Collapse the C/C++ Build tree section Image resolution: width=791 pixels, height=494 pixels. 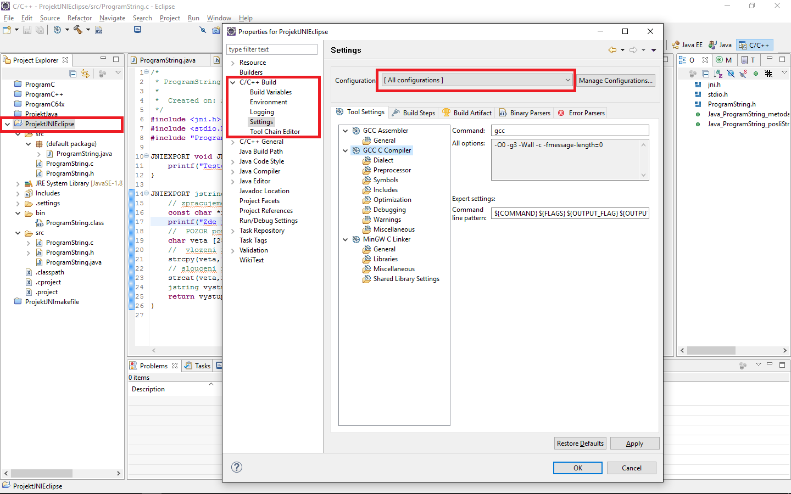coord(232,82)
